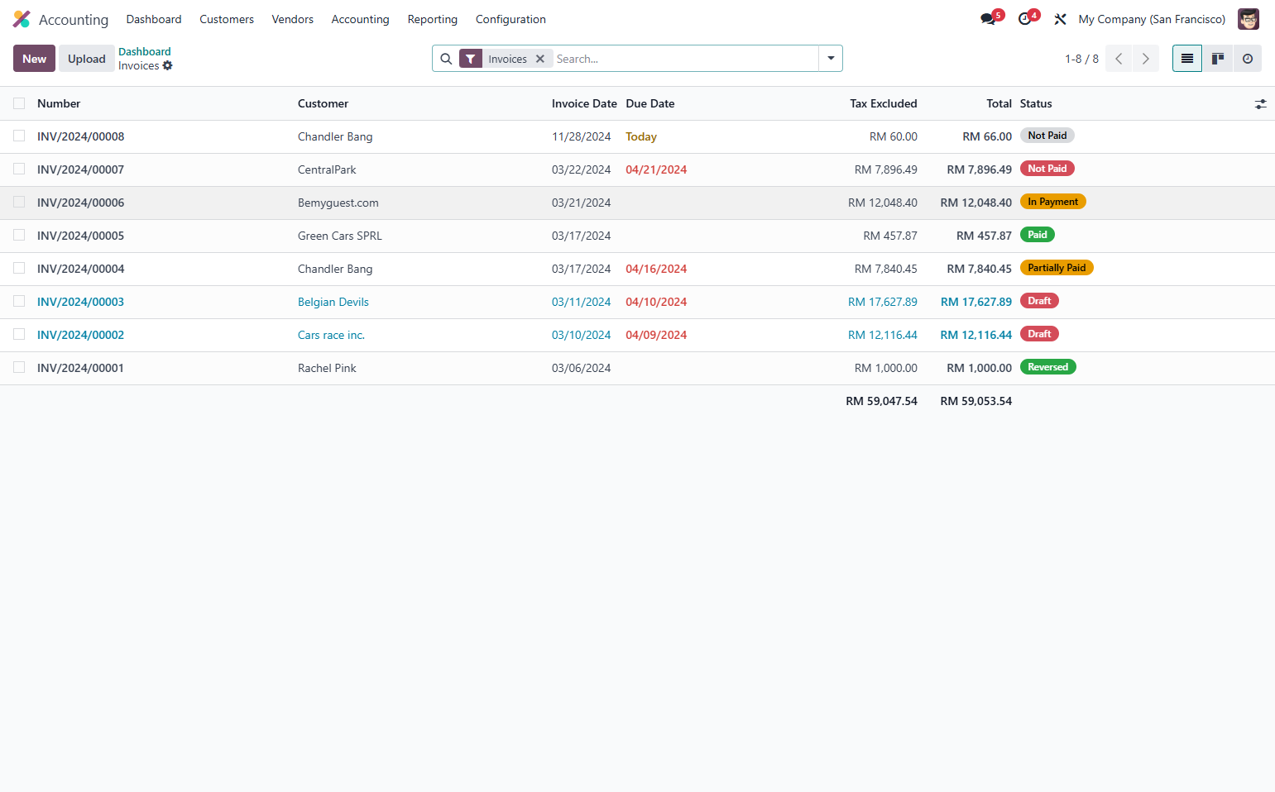Click the Partially Paid status badge
The image size is (1275, 792).
click(1057, 268)
